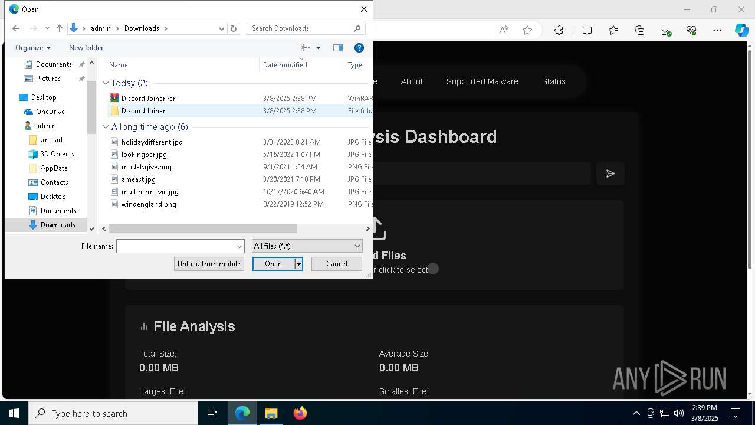Click the view layout icon
Viewport: 755px width, 425px height.
306,48
